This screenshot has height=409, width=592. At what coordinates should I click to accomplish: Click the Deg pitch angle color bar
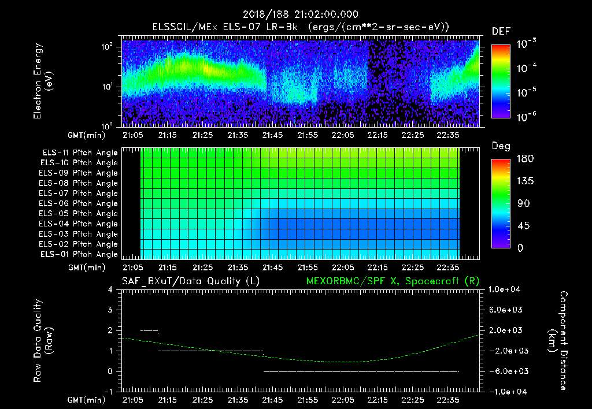501,204
